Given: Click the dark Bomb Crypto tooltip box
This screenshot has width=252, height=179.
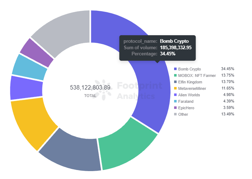Looking at the screenshot, I should coord(157,47).
